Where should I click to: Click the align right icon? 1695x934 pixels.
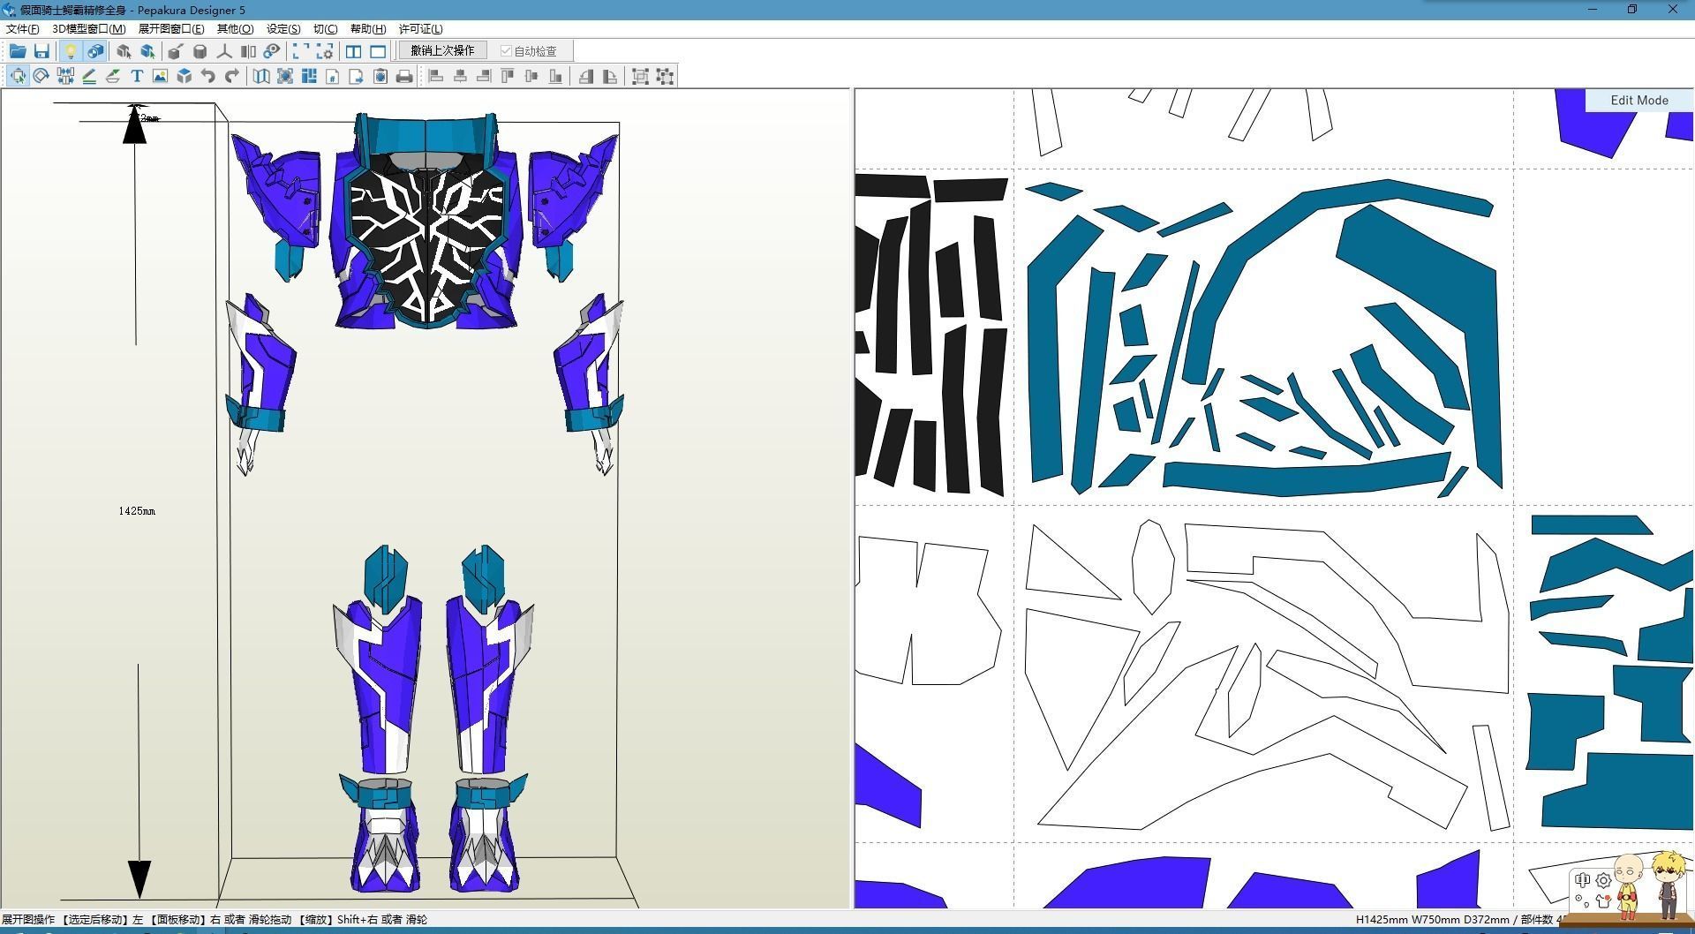pyautogui.click(x=484, y=76)
